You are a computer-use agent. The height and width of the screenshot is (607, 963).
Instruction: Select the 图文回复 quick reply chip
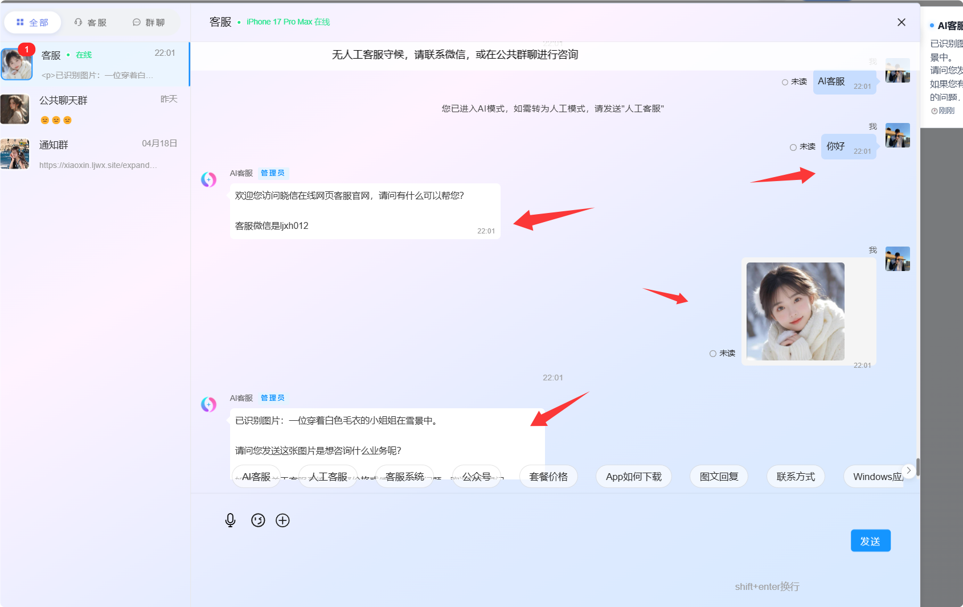[719, 477]
